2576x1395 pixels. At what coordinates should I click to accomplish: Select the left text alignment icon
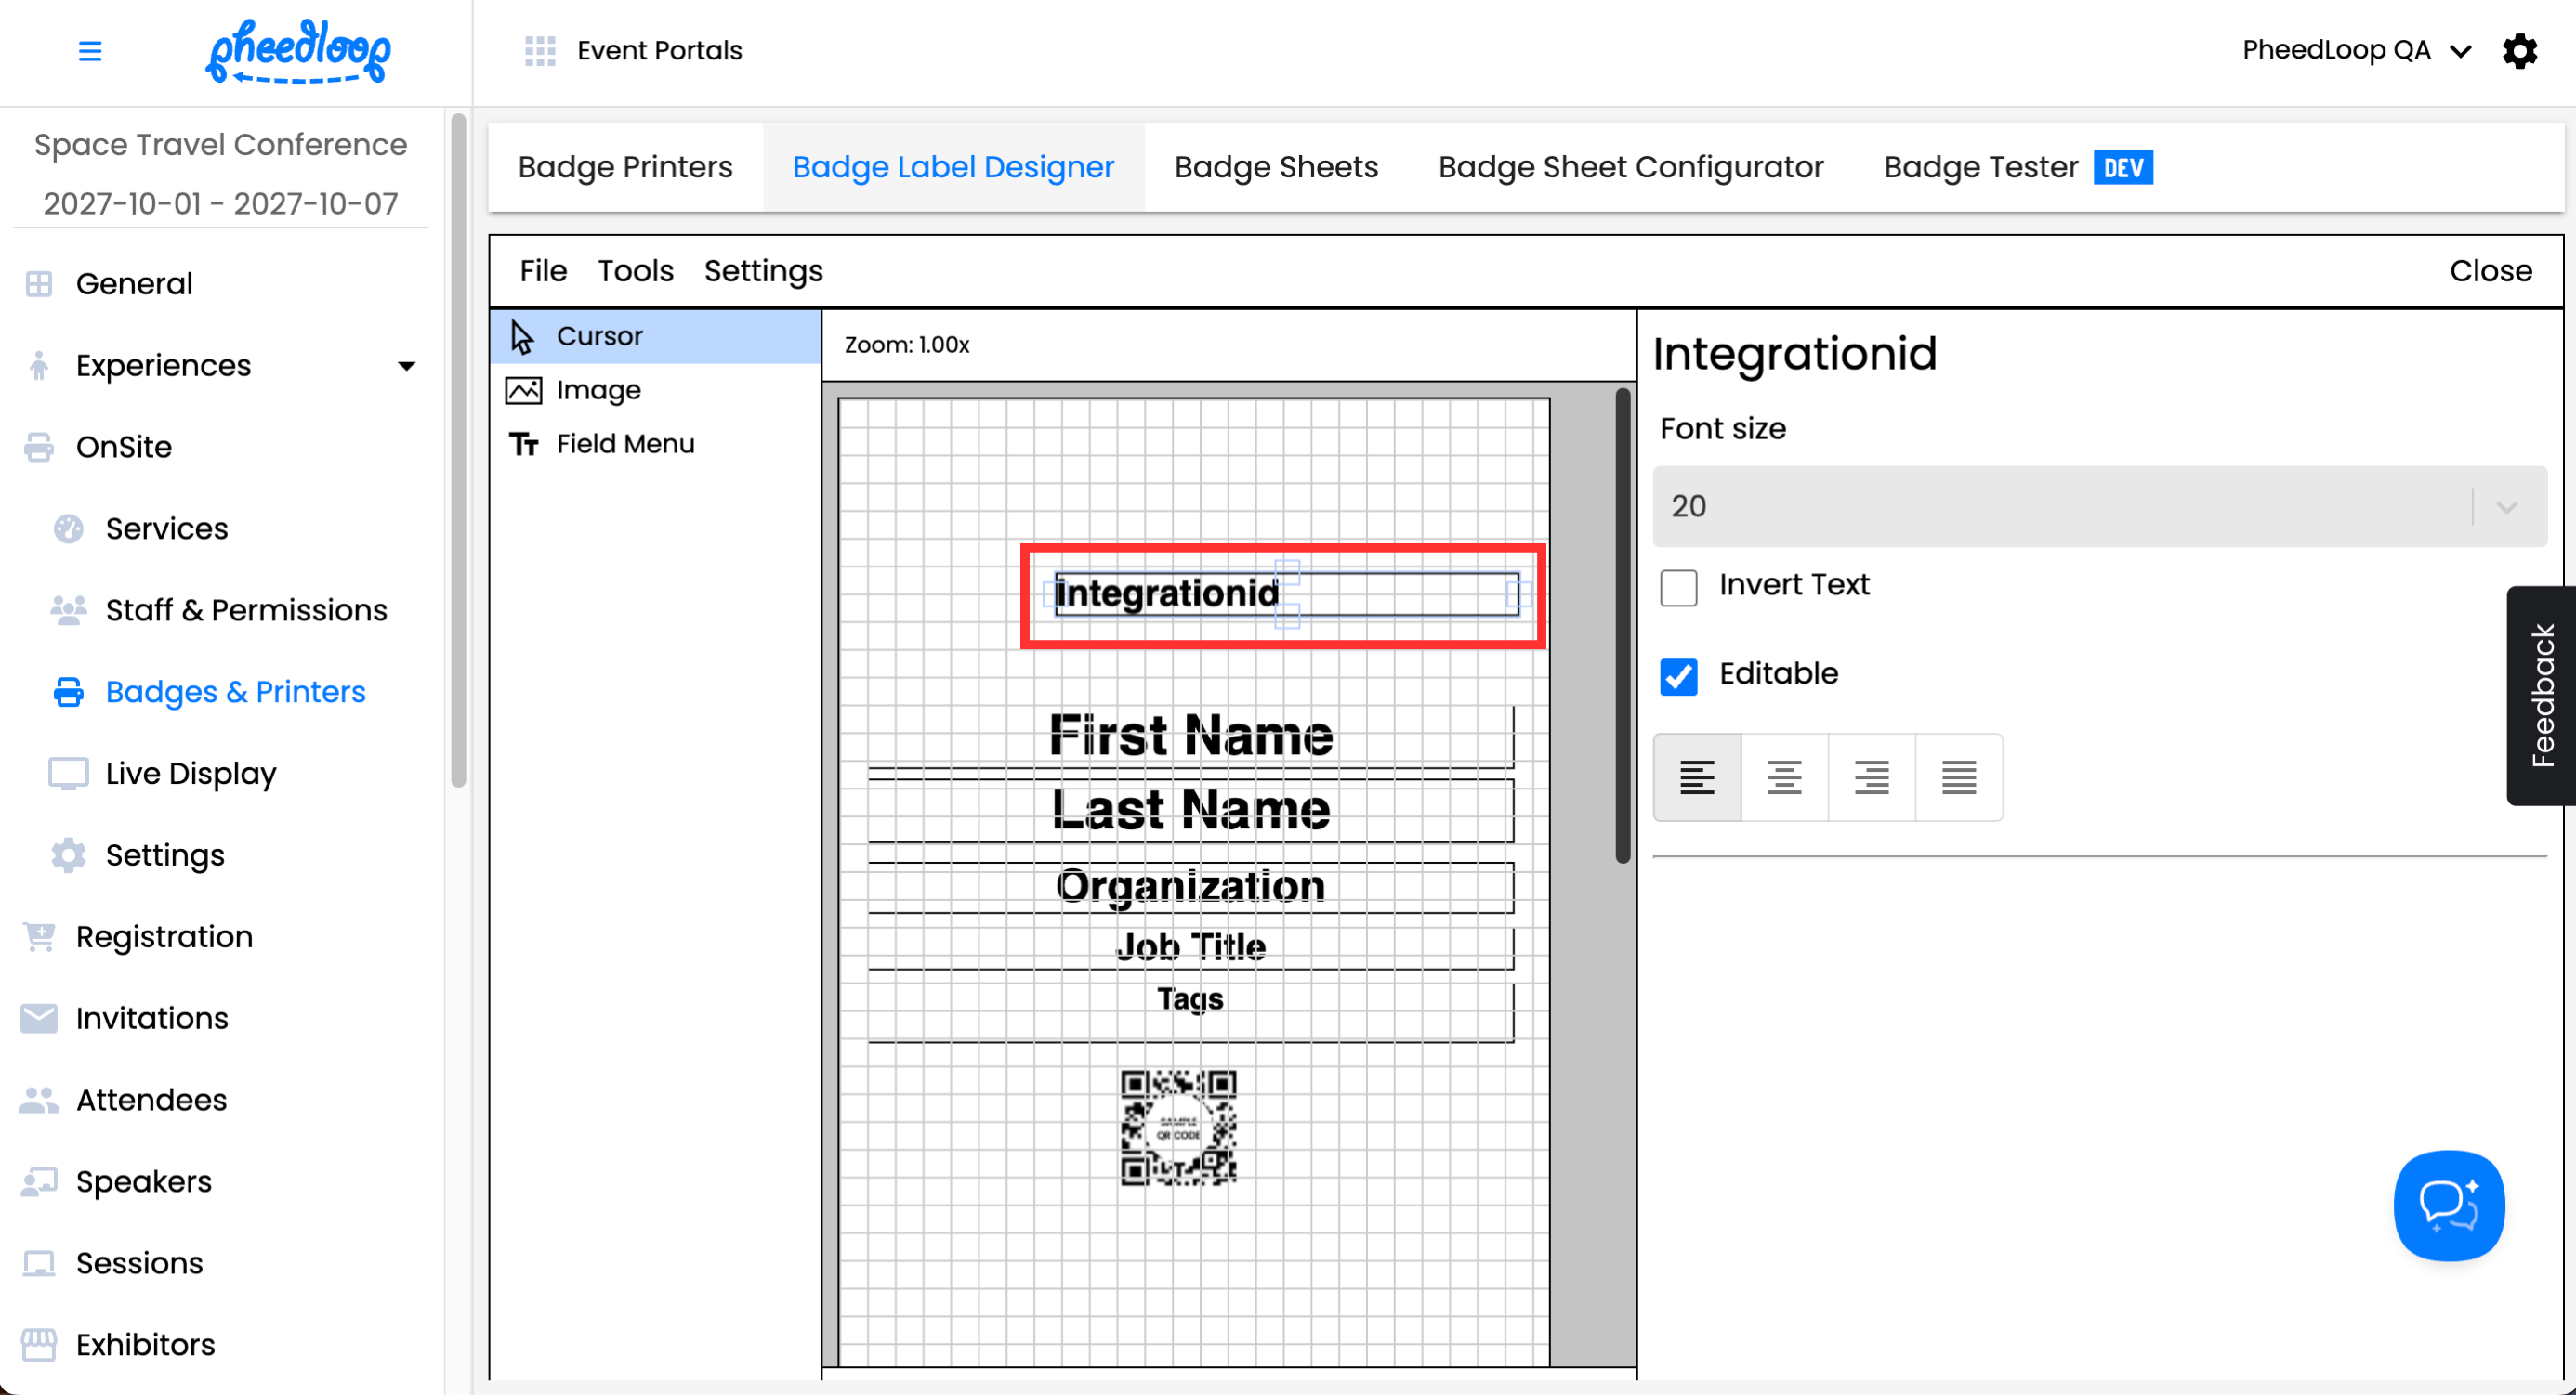point(1697,776)
